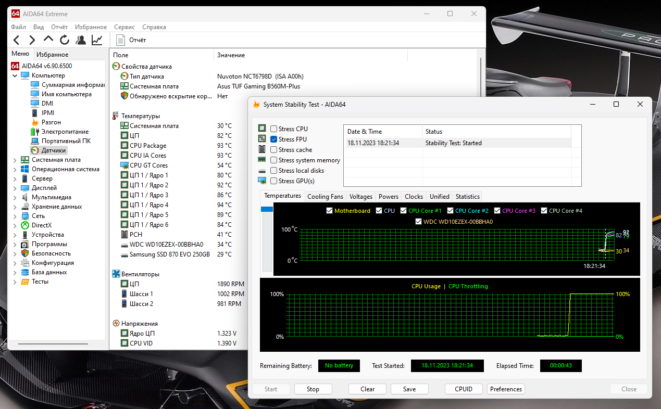Click the DirectX Xbox icon in tree
The image size is (661, 409).
pyautogui.click(x=25, y=225)
